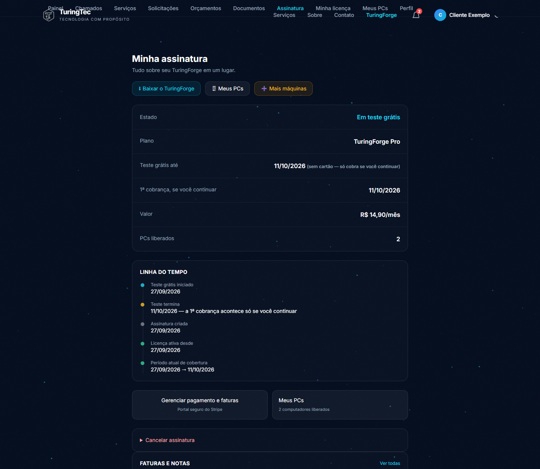Click Serviços next to Solicitações in the nav

pyautogui.click(x=125, y=8)
